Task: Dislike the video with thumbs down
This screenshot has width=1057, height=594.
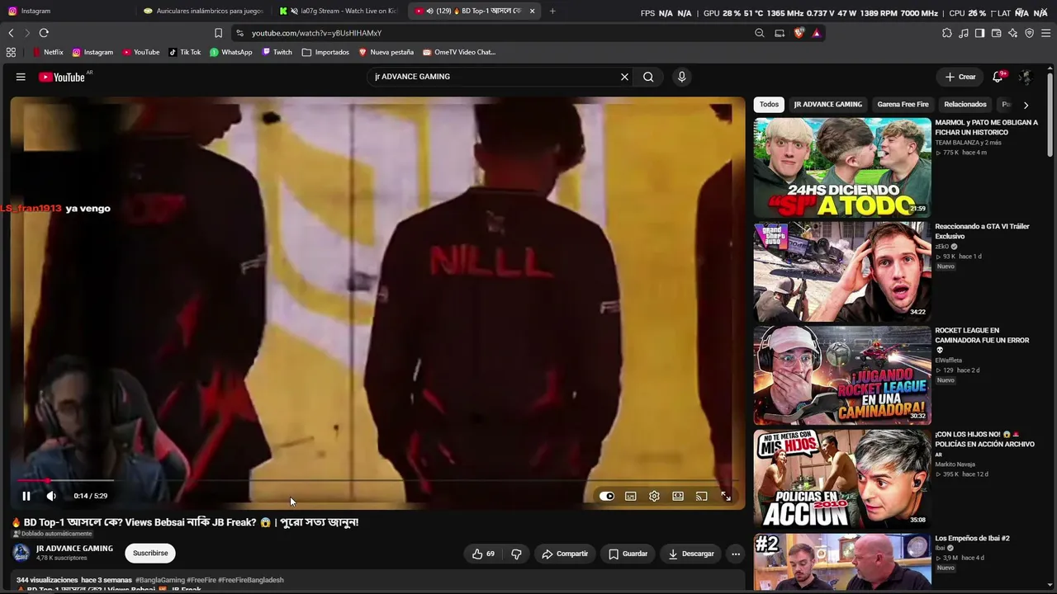Action: [x=516, y=554]
